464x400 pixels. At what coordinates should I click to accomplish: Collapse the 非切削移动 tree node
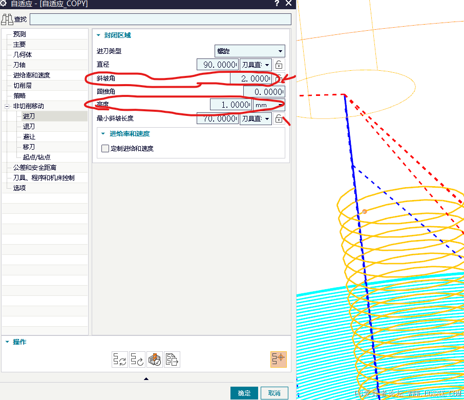coord(7,106)
